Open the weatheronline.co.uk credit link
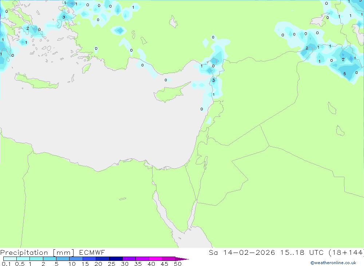Viewport: 364px width, 266px height. tap(333, 263)
